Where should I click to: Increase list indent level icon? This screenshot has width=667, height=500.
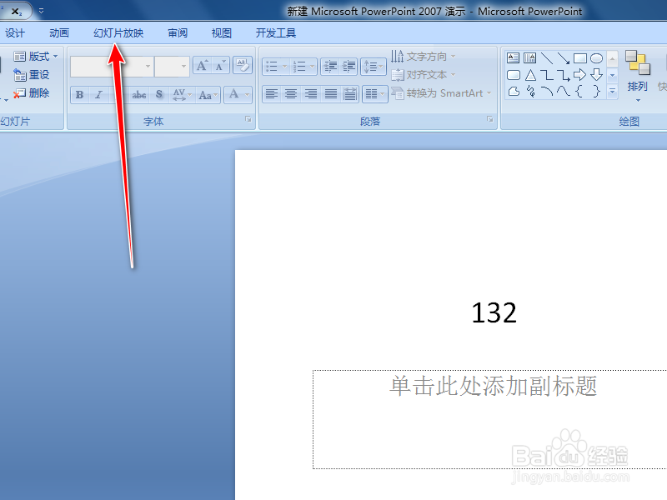point(349,67)
